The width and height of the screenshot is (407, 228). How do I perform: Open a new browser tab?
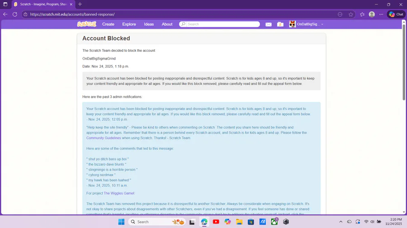tap(80, 4)
